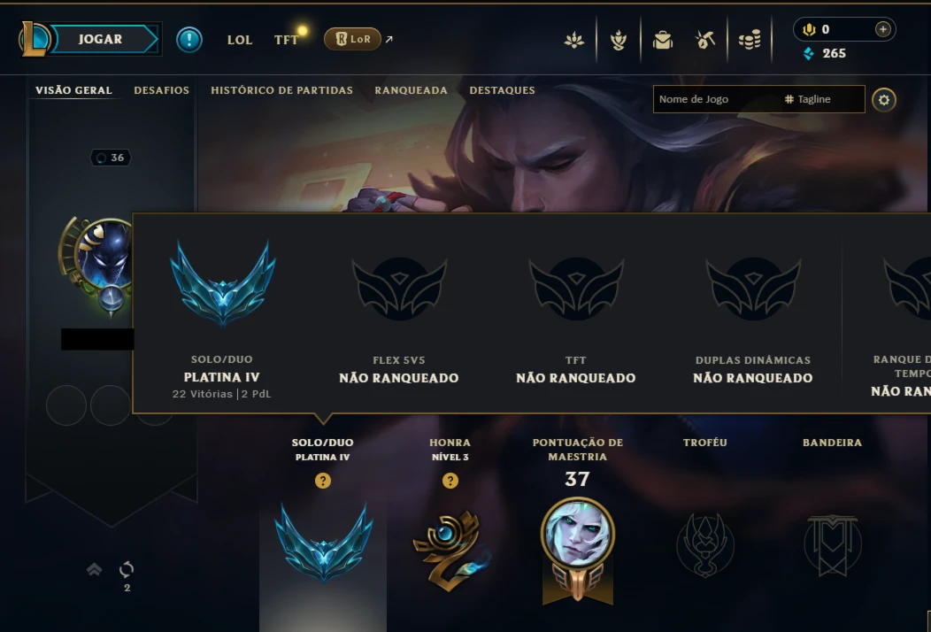Click the plus to buy RP
This screenshot has width=931, height=632.
click(x=882, y=29)
